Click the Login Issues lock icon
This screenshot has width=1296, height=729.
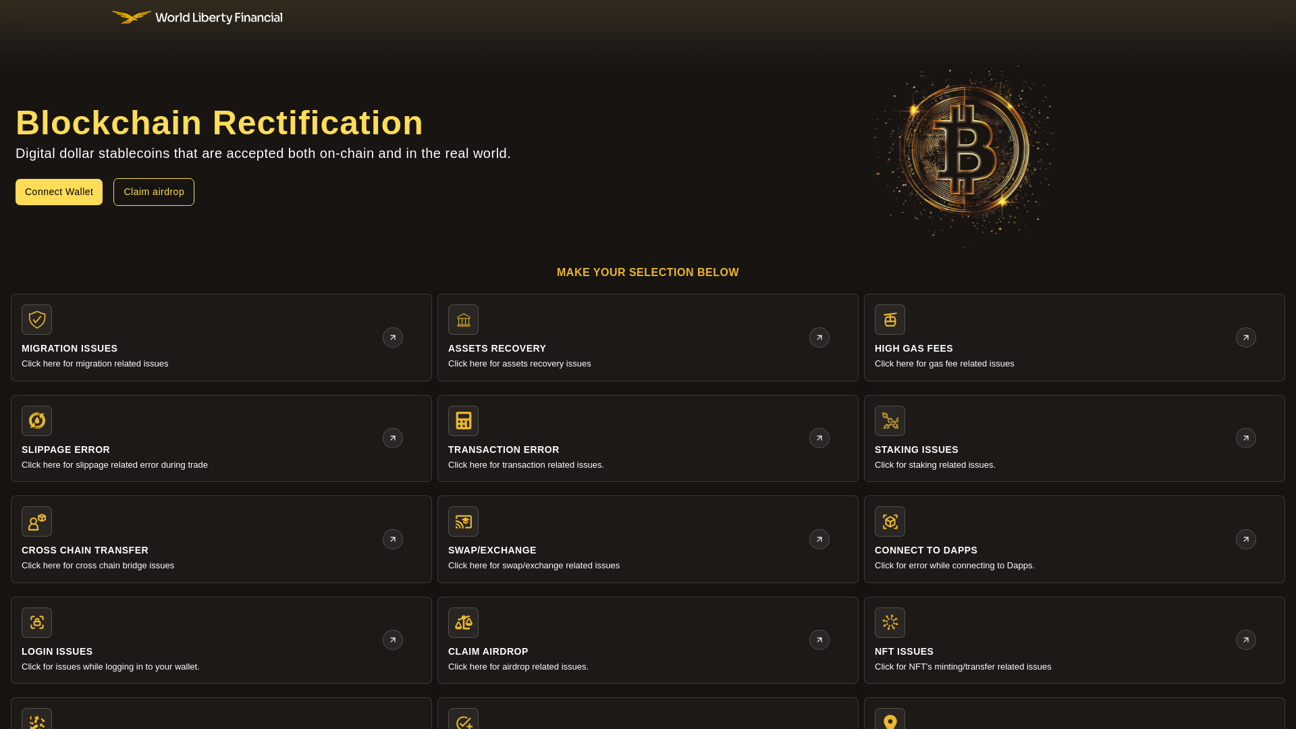tap(36, 622)
